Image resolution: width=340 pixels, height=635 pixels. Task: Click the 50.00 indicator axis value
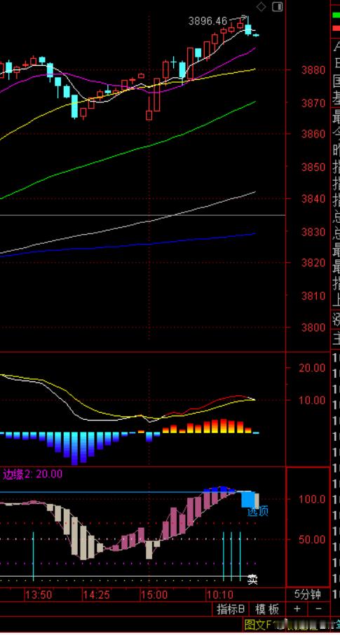pos(312,540)
